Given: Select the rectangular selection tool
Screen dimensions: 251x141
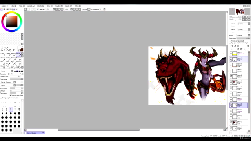Looking at the screenshot, I should pyautogui.click(x=2, y=48).
